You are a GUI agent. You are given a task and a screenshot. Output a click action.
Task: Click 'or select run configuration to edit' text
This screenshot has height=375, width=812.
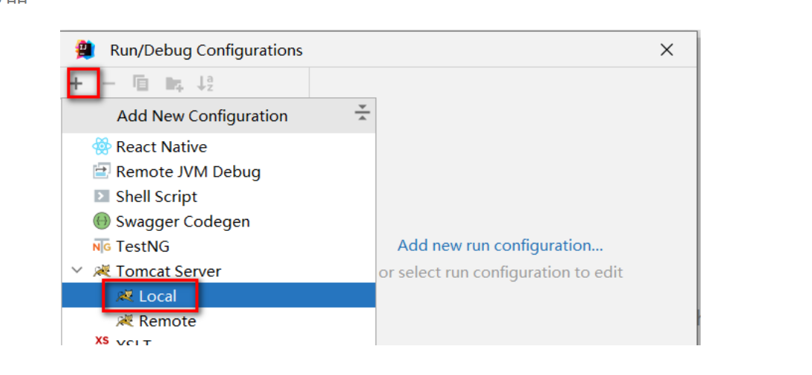(501, 272)
